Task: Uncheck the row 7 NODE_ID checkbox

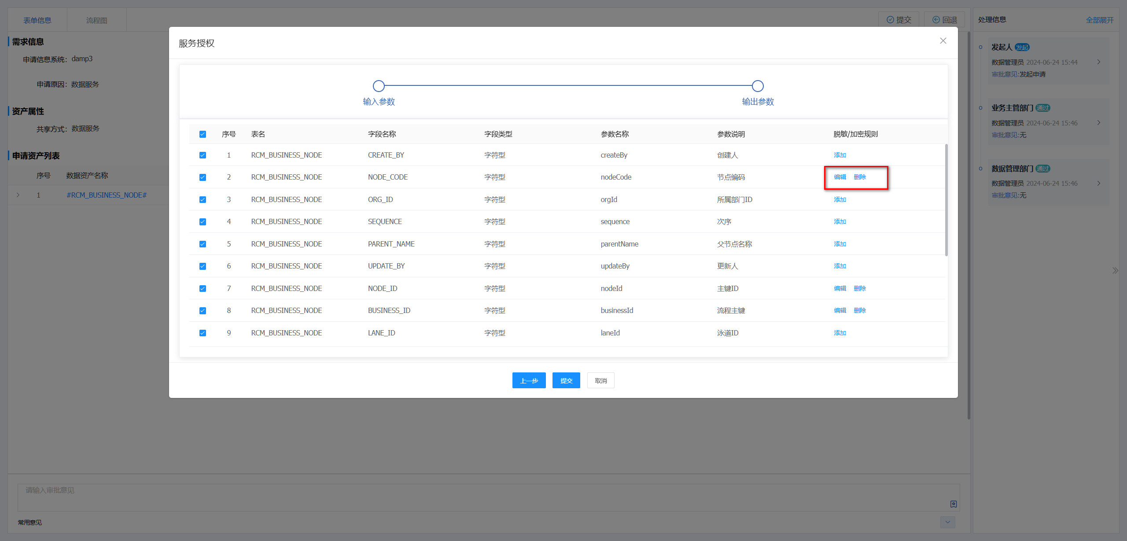Action: coord(203,289)
